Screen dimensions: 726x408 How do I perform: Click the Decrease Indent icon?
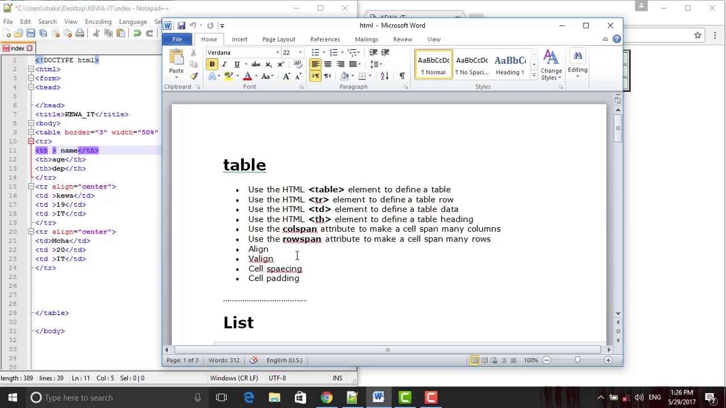click(373, 53)
